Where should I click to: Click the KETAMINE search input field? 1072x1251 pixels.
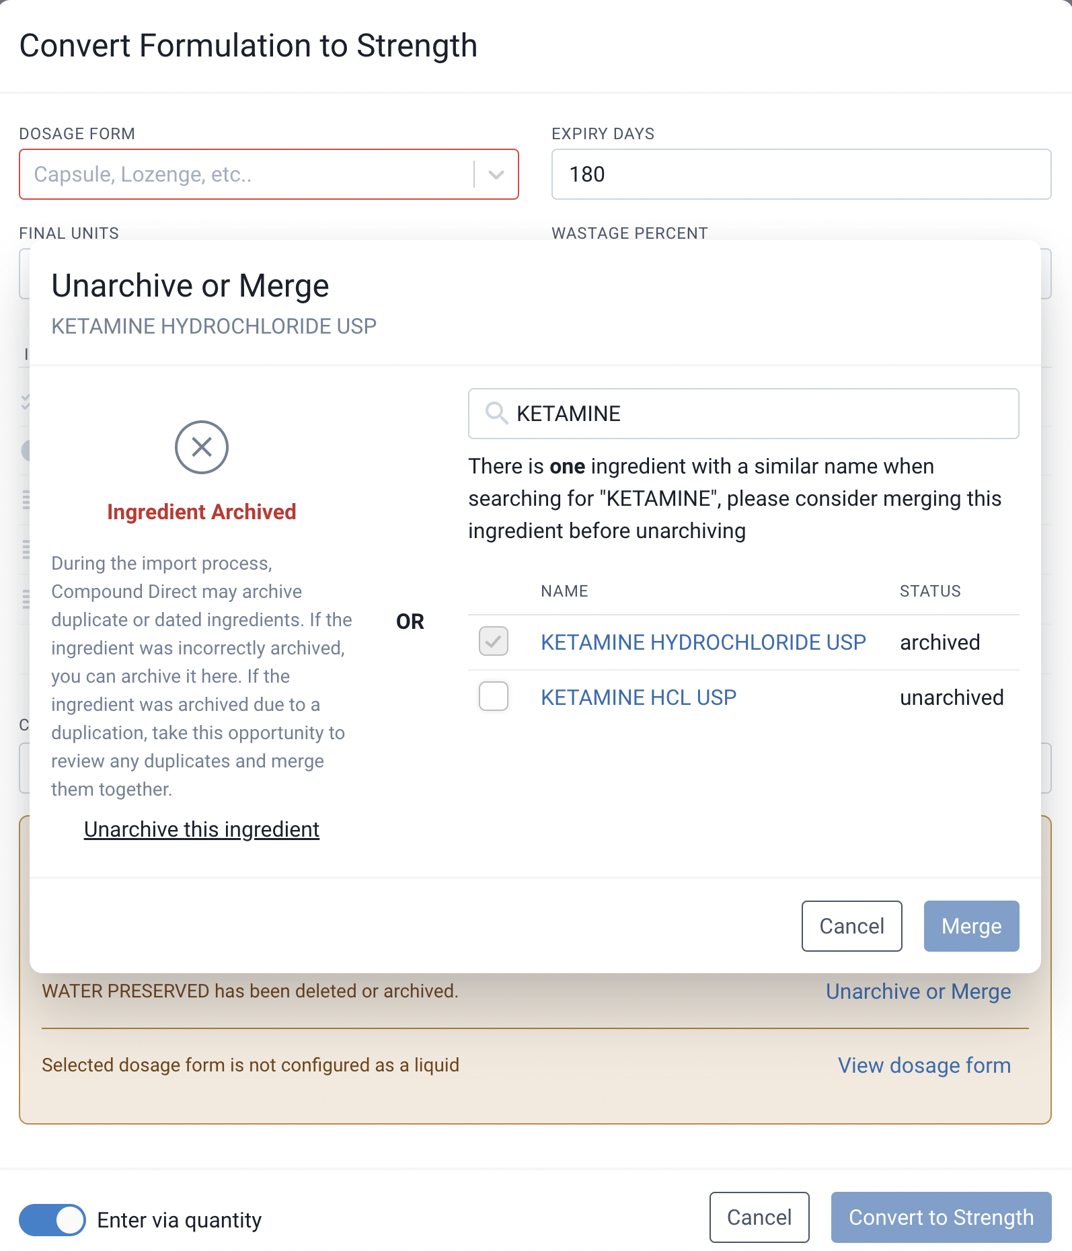tap(740, 414)
